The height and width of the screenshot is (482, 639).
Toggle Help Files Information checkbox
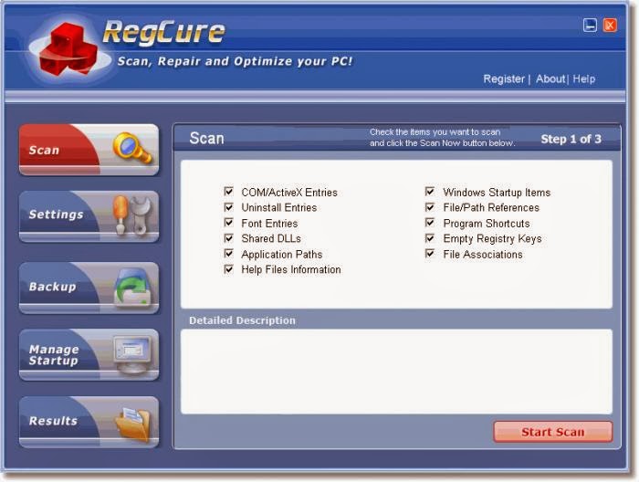click(x=228, y=269)
